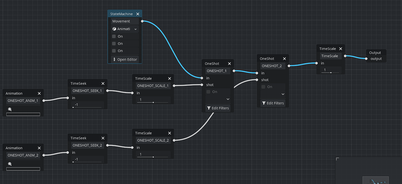
Task: Click the TimeScale name field in last node
Action: point(331,56)
